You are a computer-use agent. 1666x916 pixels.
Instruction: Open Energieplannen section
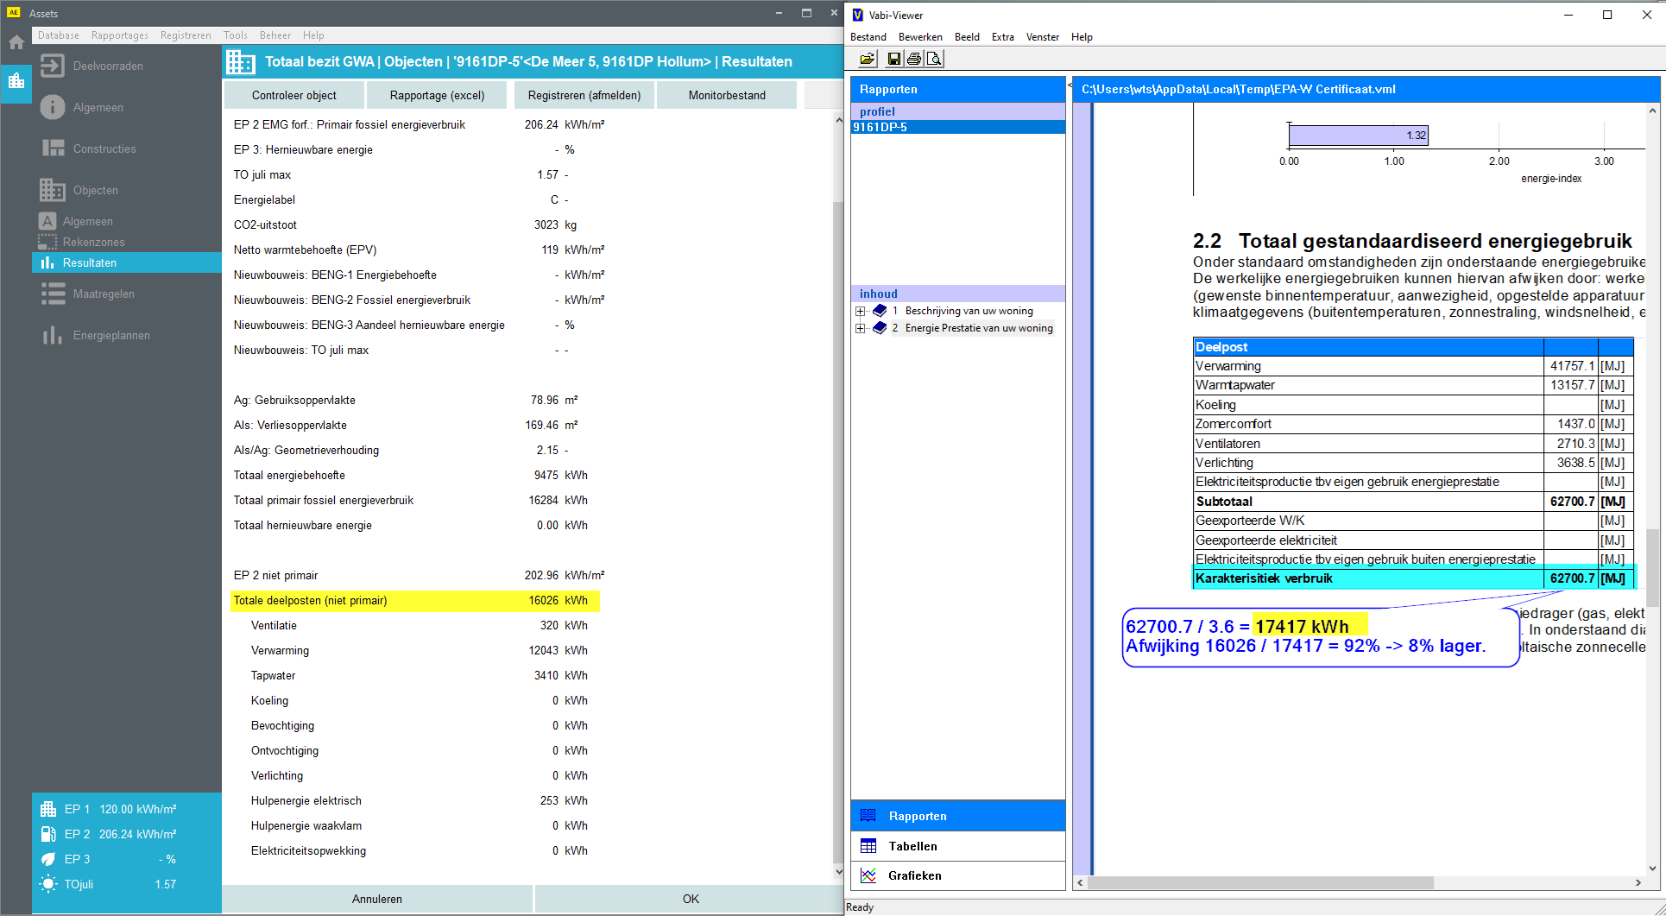click(x=111, y=335)
